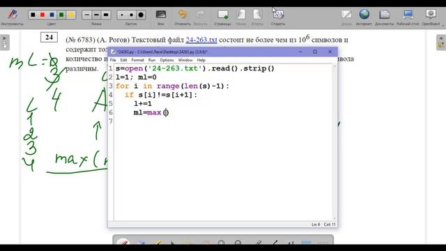The width and height of the screenshot is (446, 251).
Task: Click the 'Col: 11' status bar indicator
Action: coord(330,225)
